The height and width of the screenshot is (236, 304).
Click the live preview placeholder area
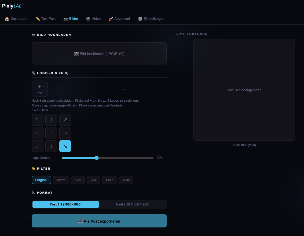(x=244, y=90)
